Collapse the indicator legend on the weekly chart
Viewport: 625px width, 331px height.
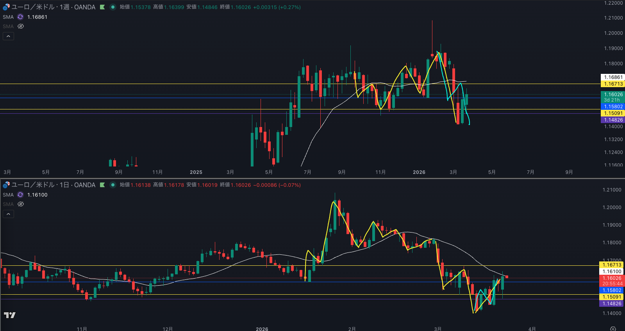pyautogui.click(x=8, y=36)
